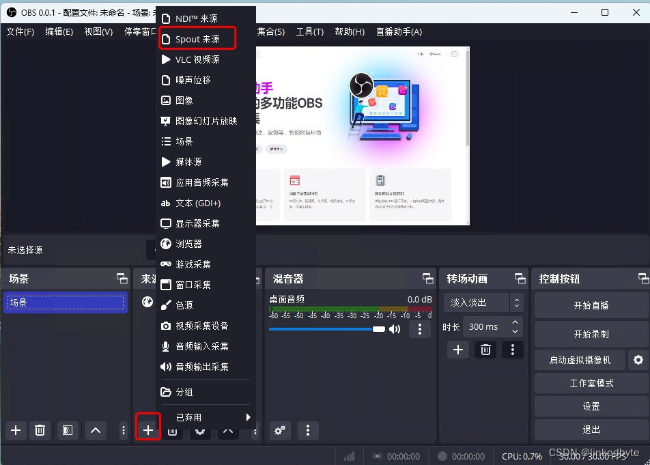
Task: Increase the 300 ms duration with up arrow
Action: click(x=515, y=322)
